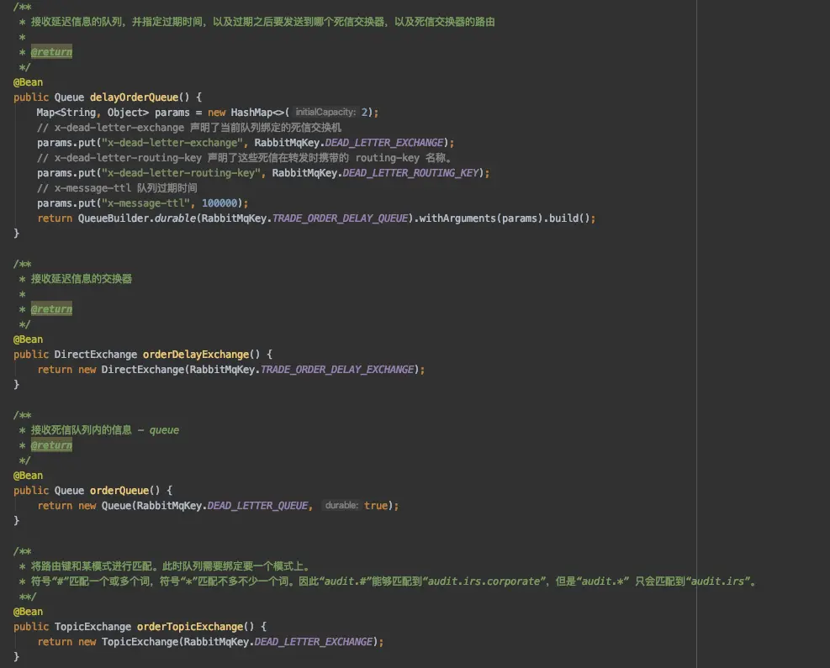Click the delayOrderQueue method name
This screenshot has width=830, height=668.
(134, 97)
